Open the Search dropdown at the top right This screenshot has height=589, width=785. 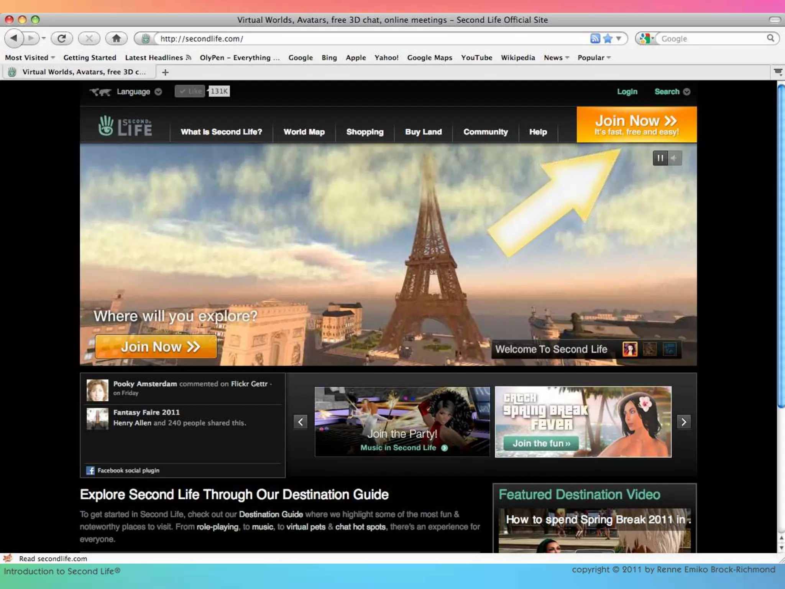pyautogui.click(x=672, y=92)
